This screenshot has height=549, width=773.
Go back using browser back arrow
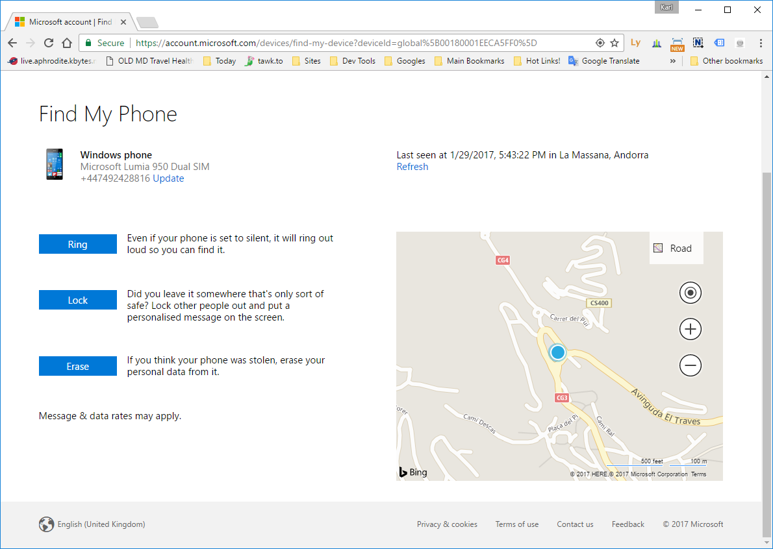point(12,43)
